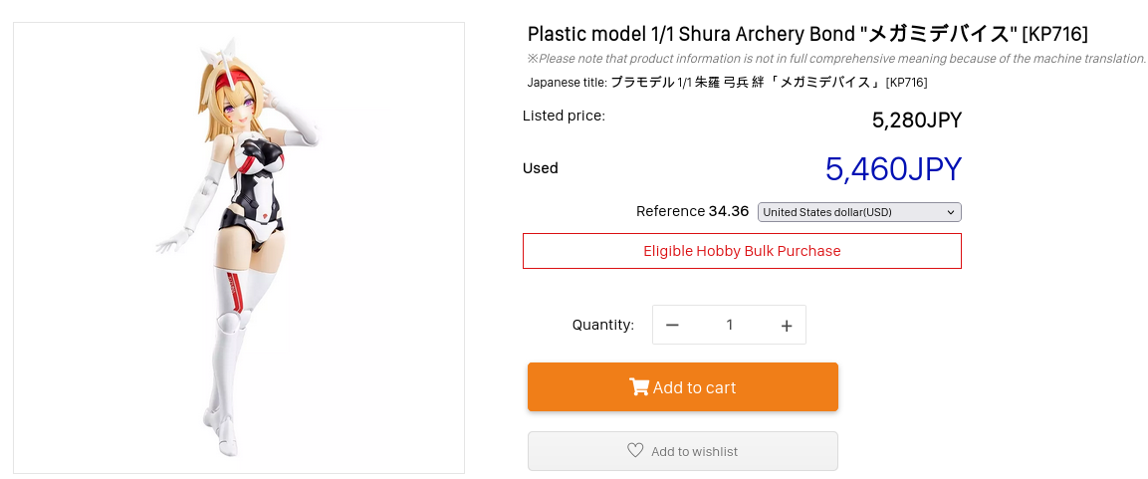Click the shopping cart icon
The height and width of the screenshot is (479, 1148).
point(638,387)
